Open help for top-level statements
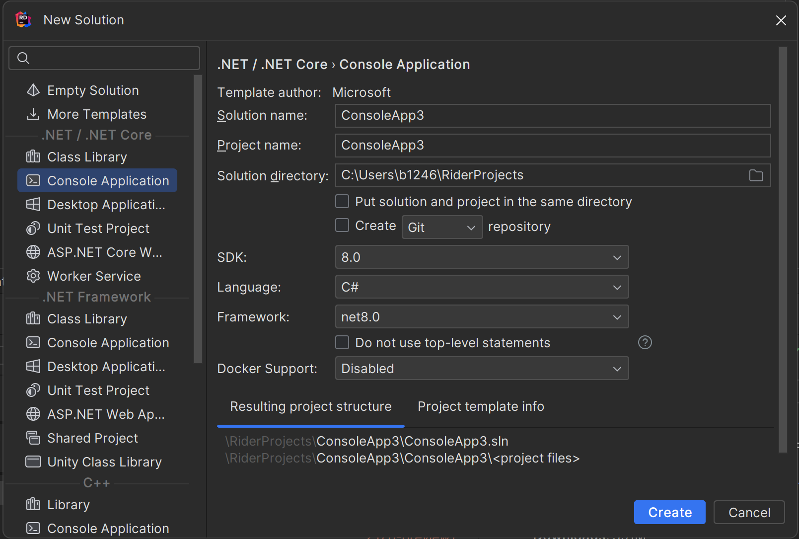 (645, 342)
